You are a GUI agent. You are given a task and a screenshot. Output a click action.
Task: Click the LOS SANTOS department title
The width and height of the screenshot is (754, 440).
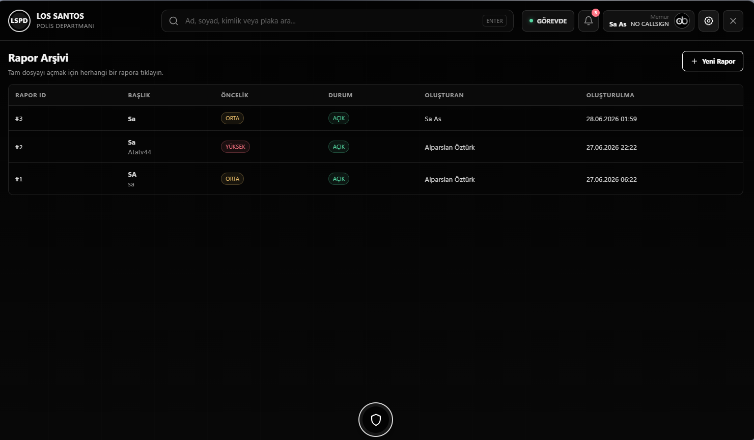click(60, 16)
